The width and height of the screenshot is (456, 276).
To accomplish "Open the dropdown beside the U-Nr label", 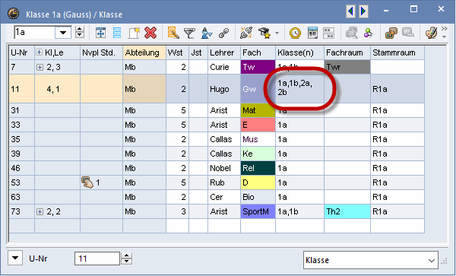I will (x=15, y=258).
